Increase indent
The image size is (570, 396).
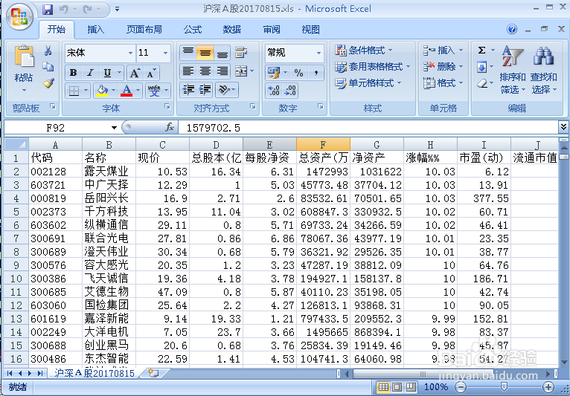pyautogui.click(x=205, y=90)
